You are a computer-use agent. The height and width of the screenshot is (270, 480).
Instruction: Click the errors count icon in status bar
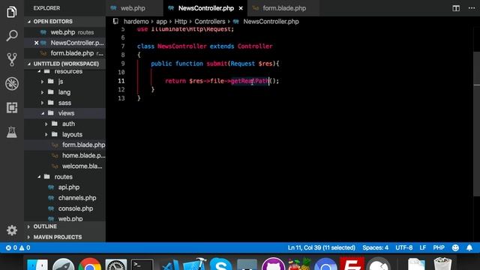click(11, 247)
